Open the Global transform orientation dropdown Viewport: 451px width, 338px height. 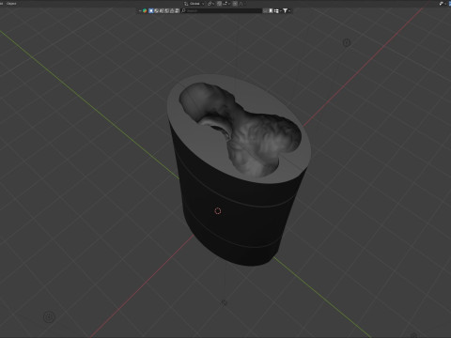click(x=194, y=4)
